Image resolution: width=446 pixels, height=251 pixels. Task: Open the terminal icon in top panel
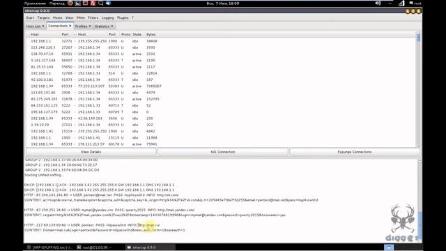click(x=77, y=3)
